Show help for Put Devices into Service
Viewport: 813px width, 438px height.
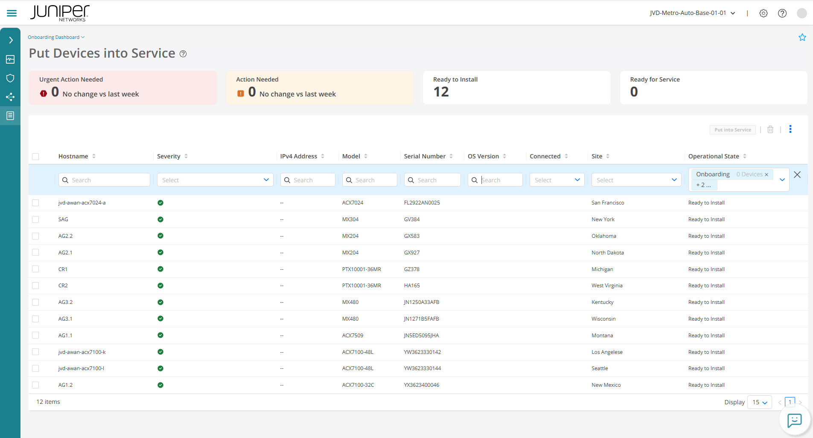click(x=183, y=54)
